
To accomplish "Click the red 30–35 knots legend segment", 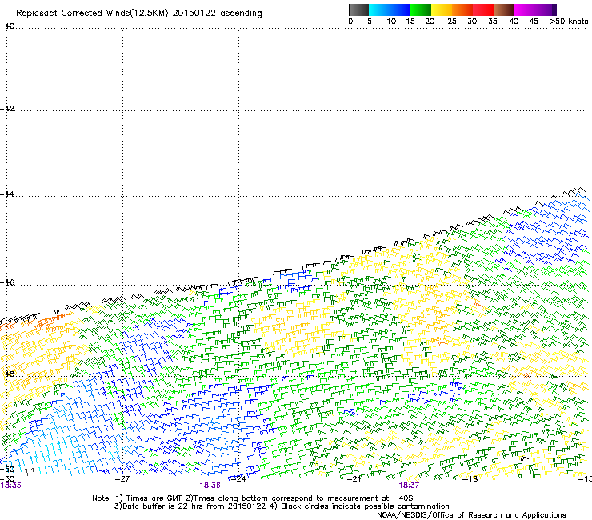I will coord(483,10).
